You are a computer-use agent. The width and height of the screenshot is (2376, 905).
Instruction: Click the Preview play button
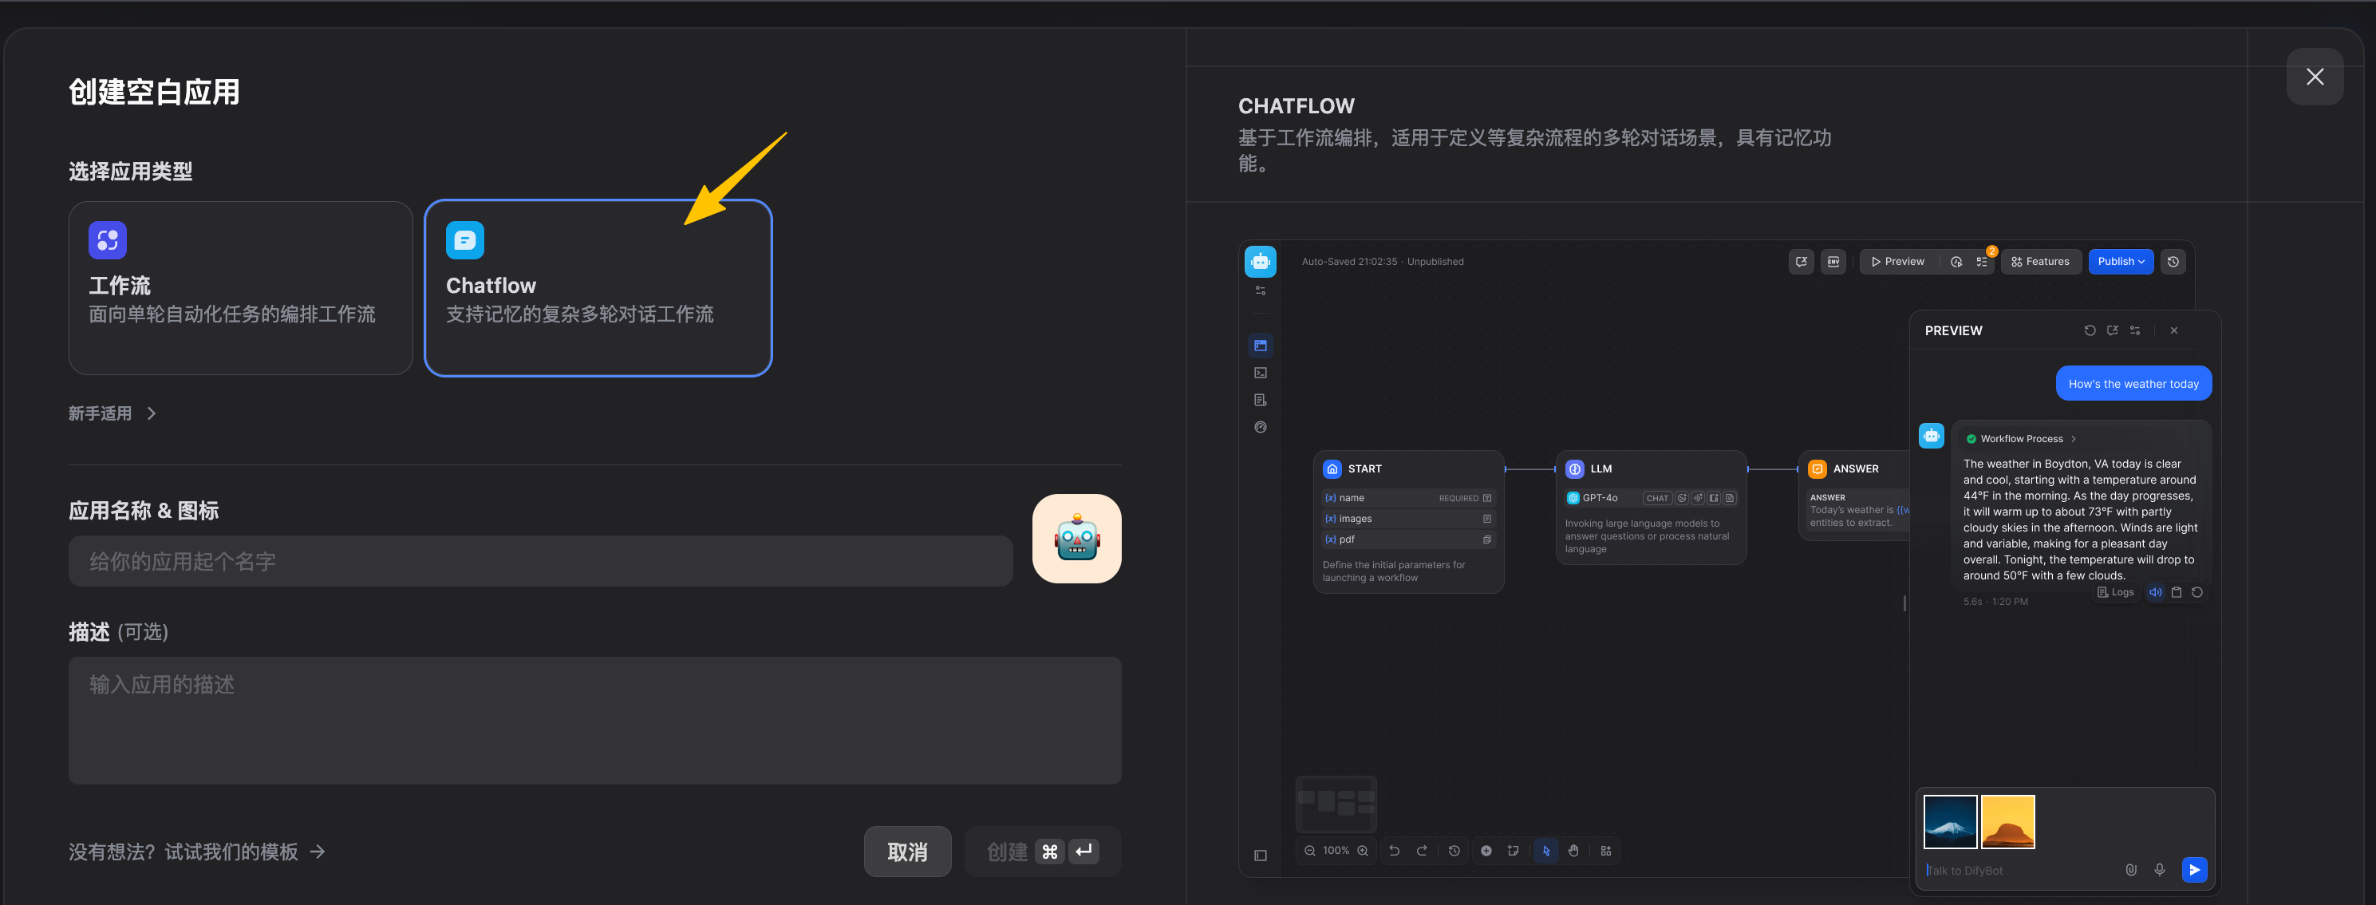click(1897, 261)
